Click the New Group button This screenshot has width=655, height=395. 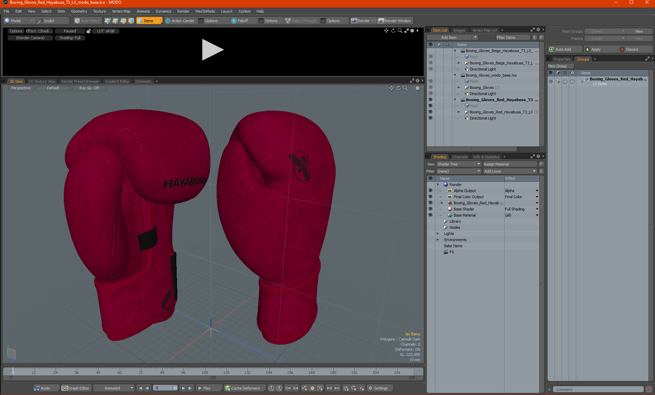[561, 66]
